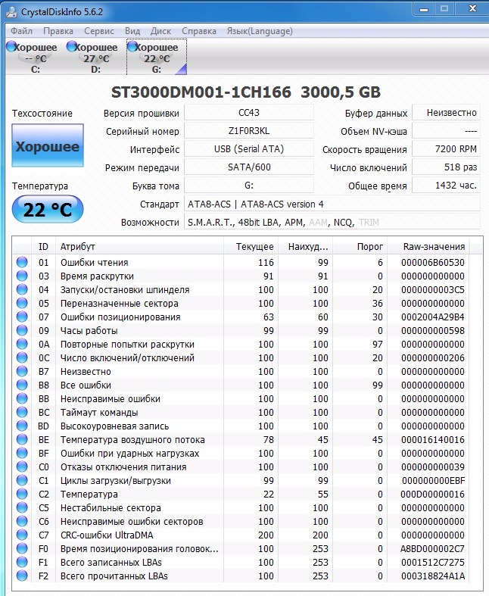Click the transfer mode field SATA/600
489x596 pixels.
pos(249,167)
